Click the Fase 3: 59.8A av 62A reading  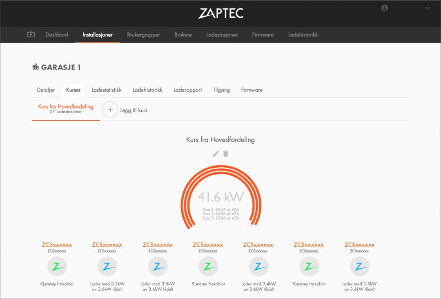click(221, 218)
